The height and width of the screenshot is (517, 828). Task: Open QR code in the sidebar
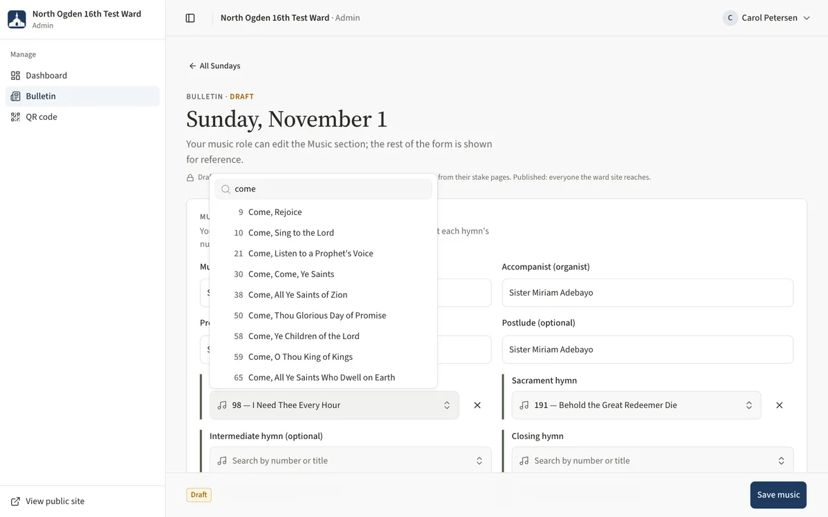[83, 116]
